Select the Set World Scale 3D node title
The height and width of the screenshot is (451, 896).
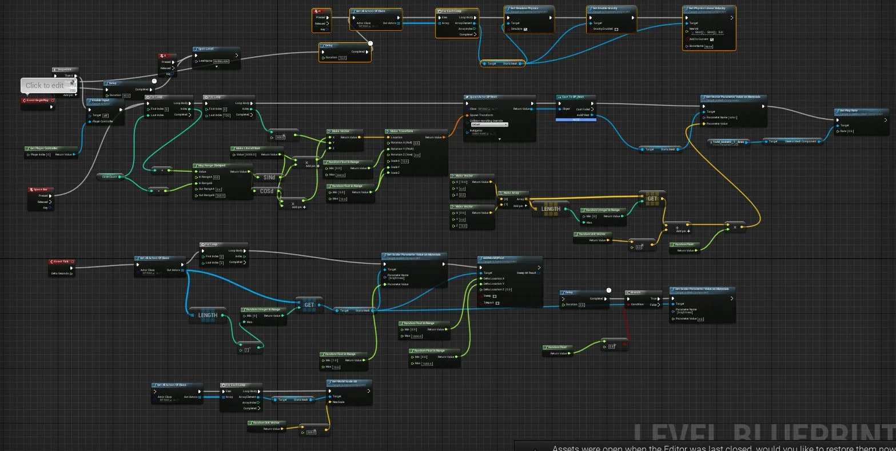coord(344,381)
